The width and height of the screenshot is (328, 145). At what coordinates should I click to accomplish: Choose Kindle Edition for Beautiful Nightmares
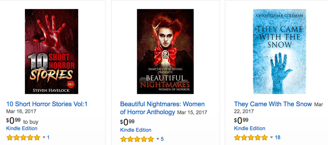136,130
